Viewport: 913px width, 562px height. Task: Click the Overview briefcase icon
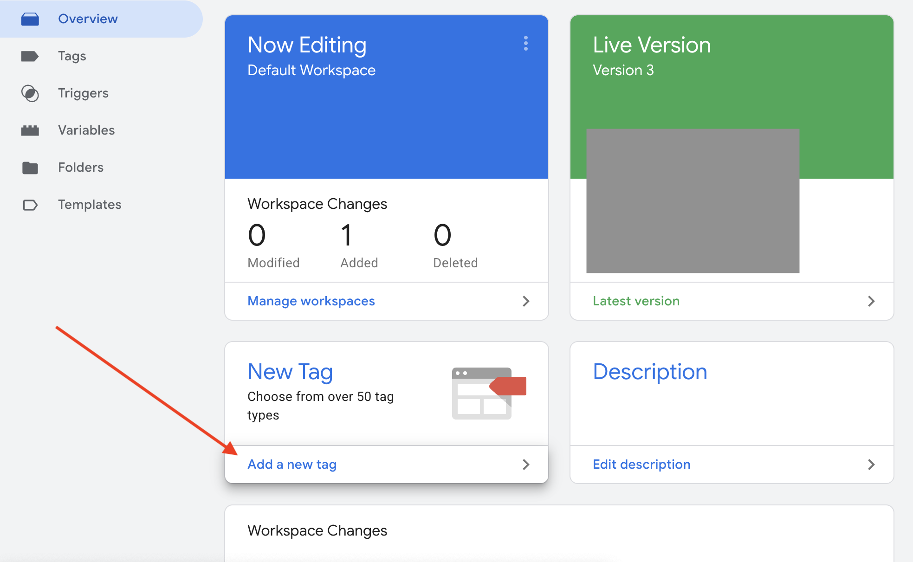coord(30,19)
